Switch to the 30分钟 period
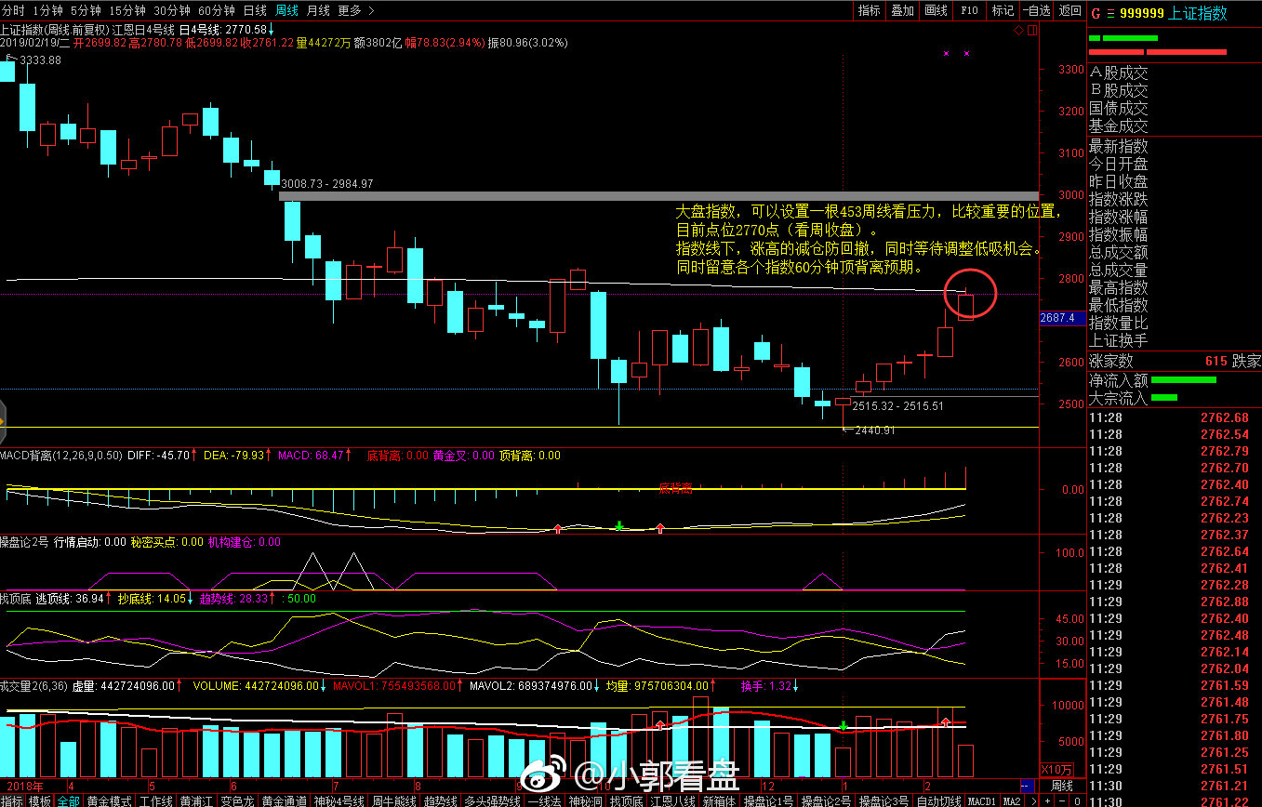 tap(172, 10)
